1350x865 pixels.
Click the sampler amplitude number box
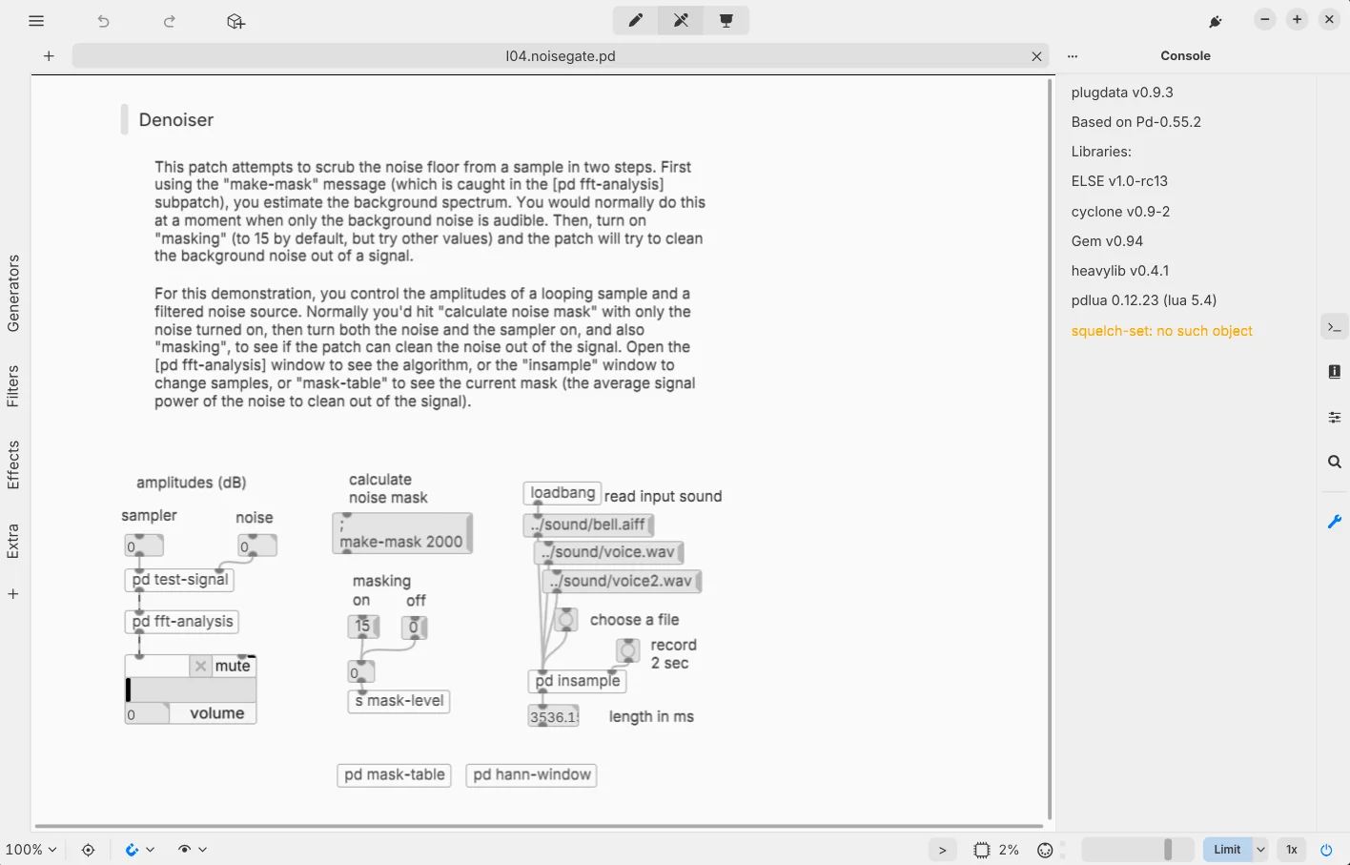[x=144, y=546]
